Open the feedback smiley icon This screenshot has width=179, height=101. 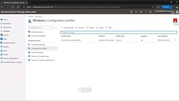(x=150, y=12)
